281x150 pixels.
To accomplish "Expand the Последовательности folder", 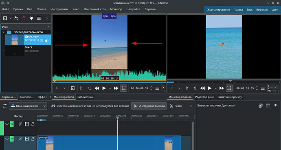I will [x=3, y=32].
